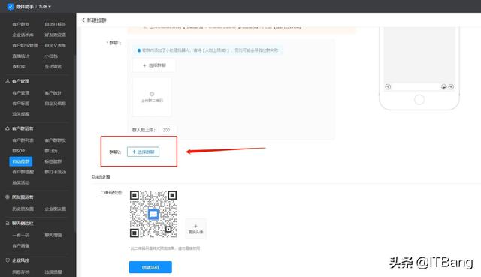Click the phone preview message input bar

point(416,87)
